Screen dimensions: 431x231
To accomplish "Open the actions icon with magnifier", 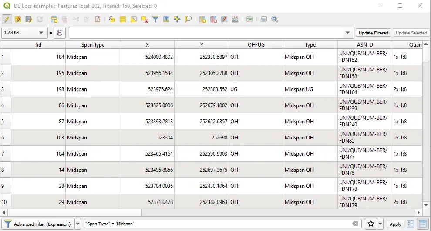I will (x=275, y=19).
